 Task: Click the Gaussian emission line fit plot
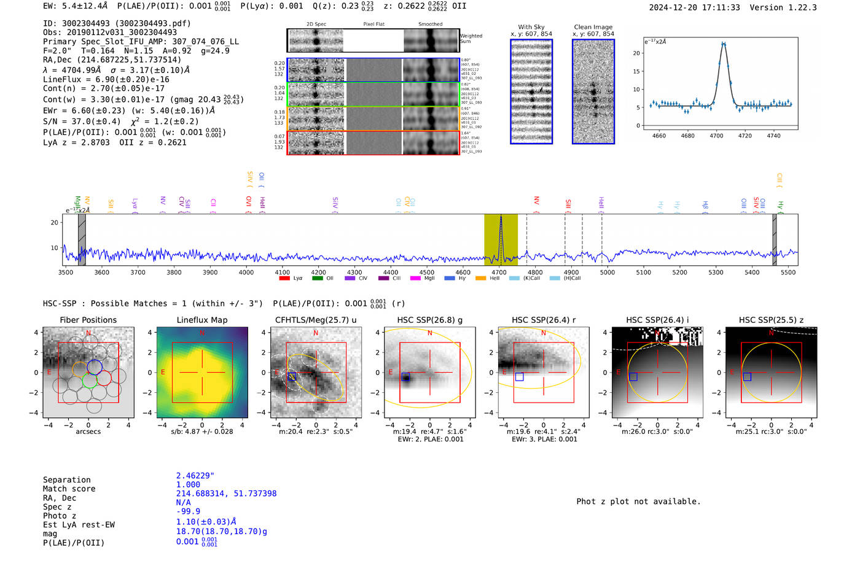[720, 83]
